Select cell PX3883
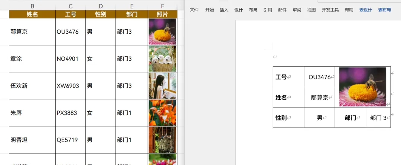401x165 pixels. [71, 113]
